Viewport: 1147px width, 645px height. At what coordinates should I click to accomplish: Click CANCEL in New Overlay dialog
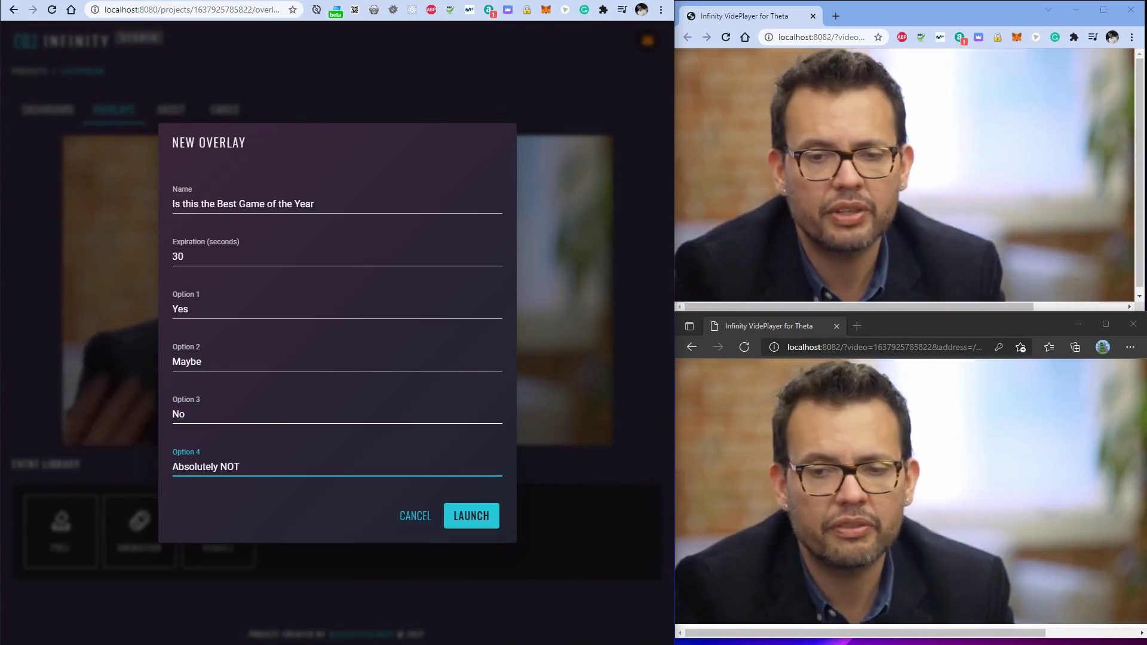[415, 515]
